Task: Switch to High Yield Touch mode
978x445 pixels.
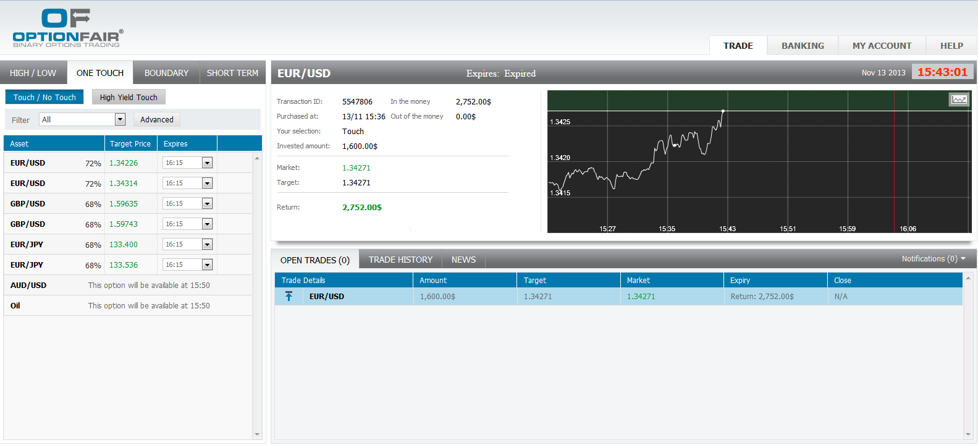Action: 129,97
